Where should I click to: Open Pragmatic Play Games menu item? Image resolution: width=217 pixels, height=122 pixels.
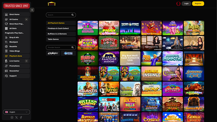(x=14, y=33)
